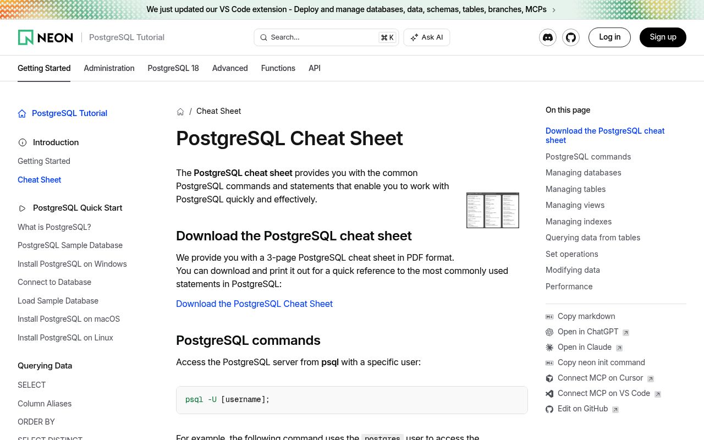The image size is (704, 440).
Task: Select Connect MCP on VS Code
Action: [604, 393]
